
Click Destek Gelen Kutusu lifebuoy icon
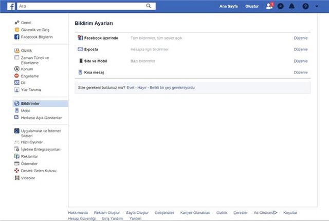point(16,171)
